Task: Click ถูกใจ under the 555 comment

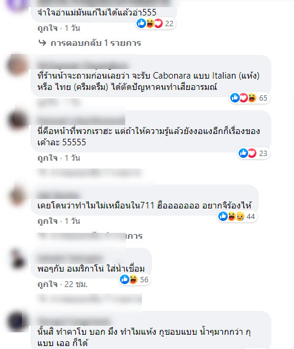Action: (x=47, y=28)
